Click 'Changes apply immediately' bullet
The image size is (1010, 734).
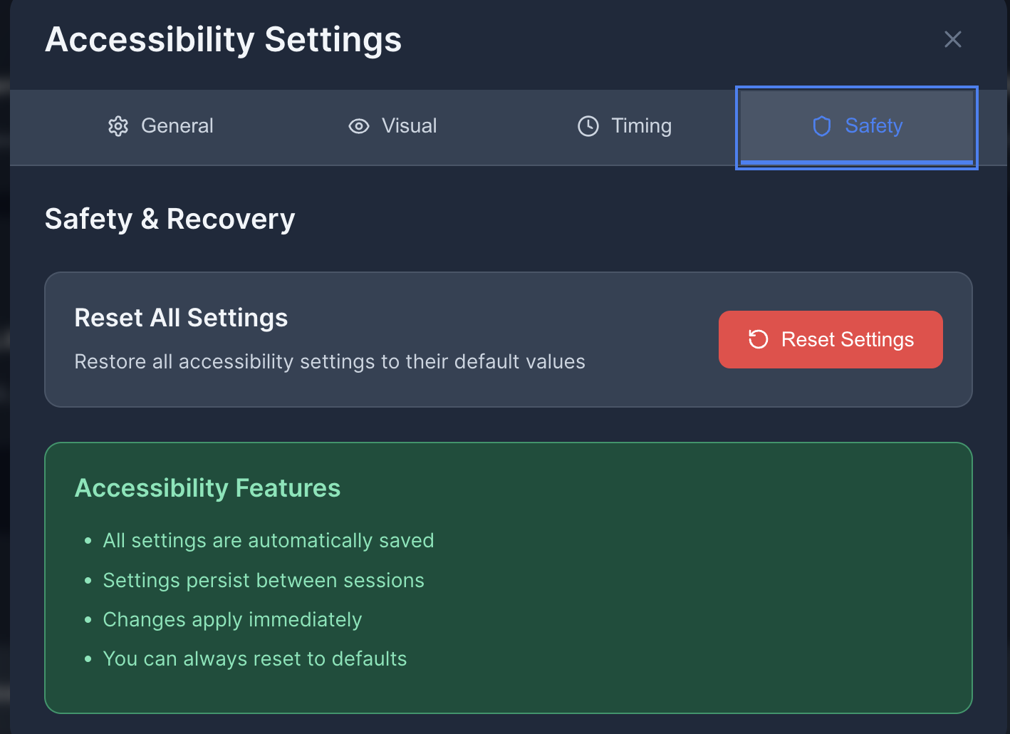click(x=232, y=619)
